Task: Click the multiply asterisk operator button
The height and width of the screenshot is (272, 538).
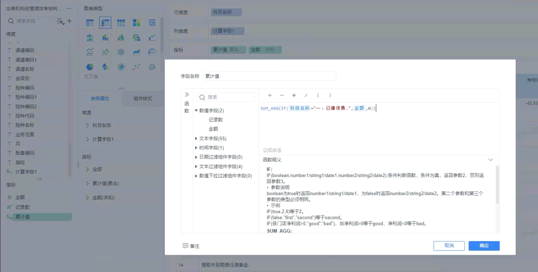Action: click(294, 95)
